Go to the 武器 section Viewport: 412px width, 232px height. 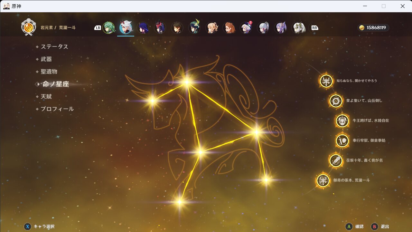click(46, 59)
